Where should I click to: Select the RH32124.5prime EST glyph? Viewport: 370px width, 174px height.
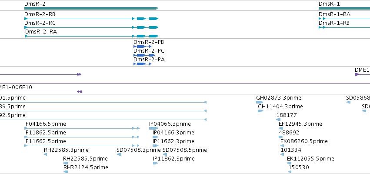66,172
